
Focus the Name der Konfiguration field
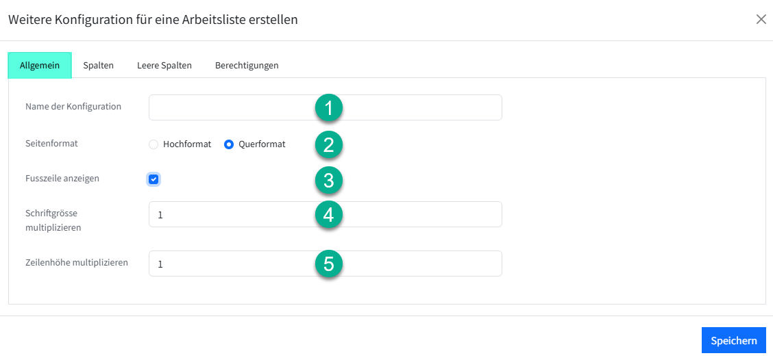[226, 107]
